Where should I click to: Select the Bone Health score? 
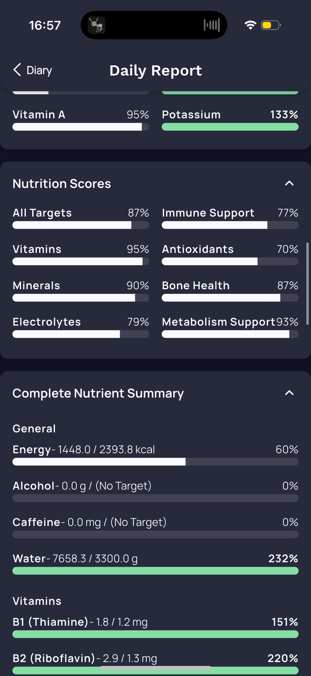(x=230, y=291)
